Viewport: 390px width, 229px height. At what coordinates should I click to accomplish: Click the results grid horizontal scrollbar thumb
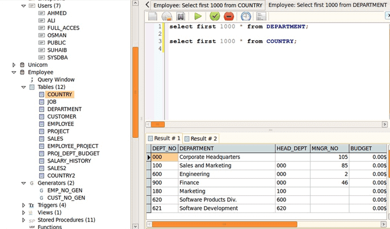coord(224,224)
